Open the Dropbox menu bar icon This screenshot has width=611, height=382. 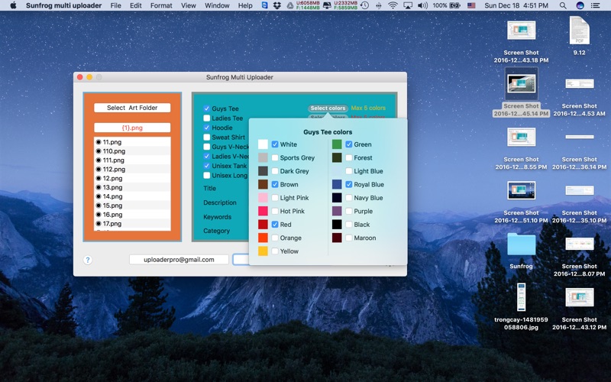(x=276, y=5)
